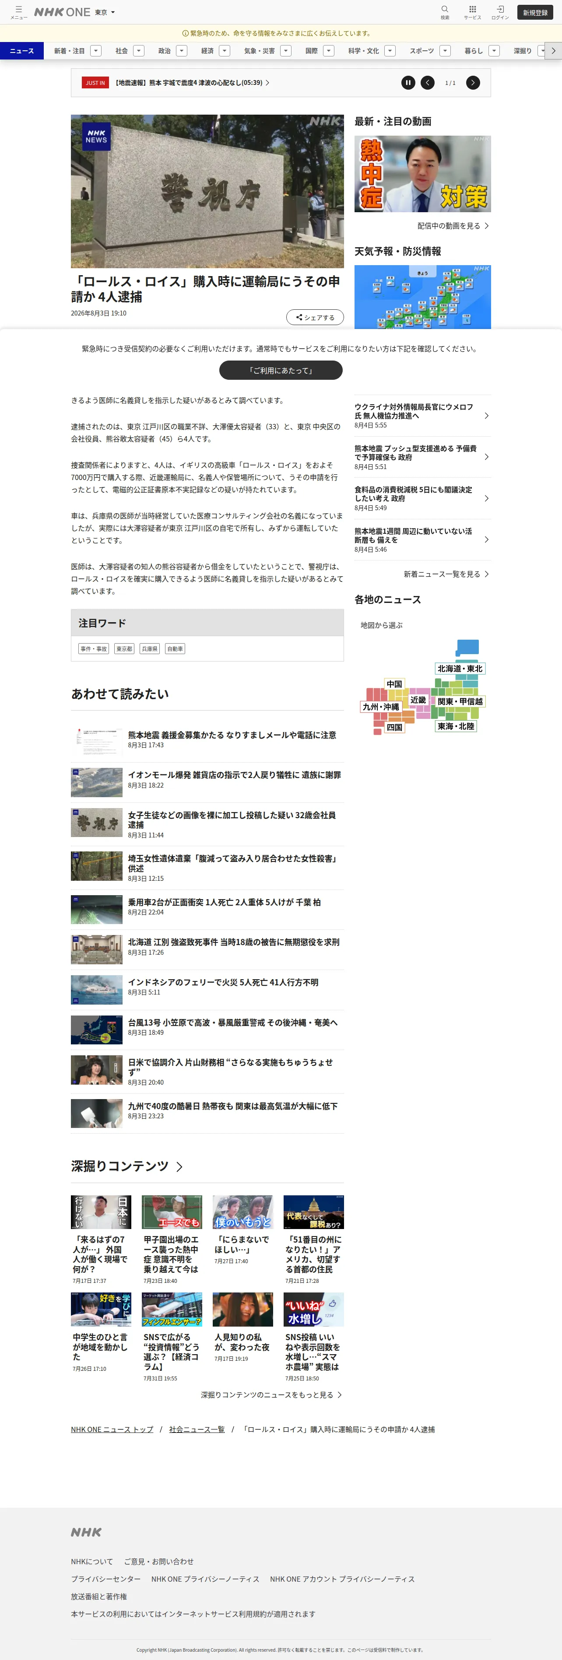
Task: Open 深掘りコンテンツのニュースをもっと見る link
Action: click(271, 1394)
